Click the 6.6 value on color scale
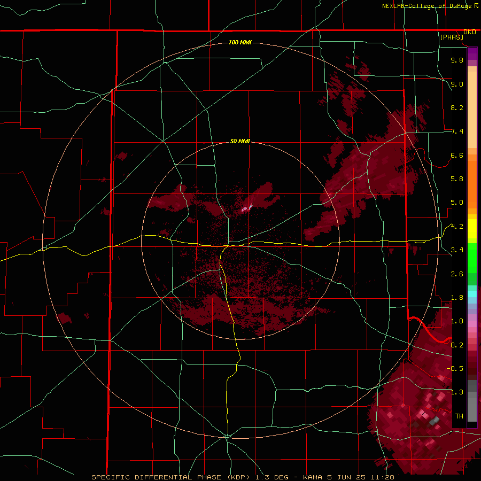Viewport: 481px width, 481px height. (457, 155)
